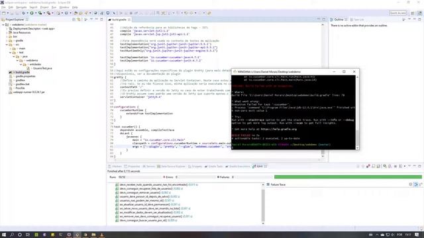Open the Edit menu

coord(11,7)
